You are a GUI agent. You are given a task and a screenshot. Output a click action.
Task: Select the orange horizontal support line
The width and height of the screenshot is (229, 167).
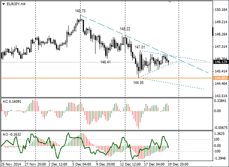(107, 78)
